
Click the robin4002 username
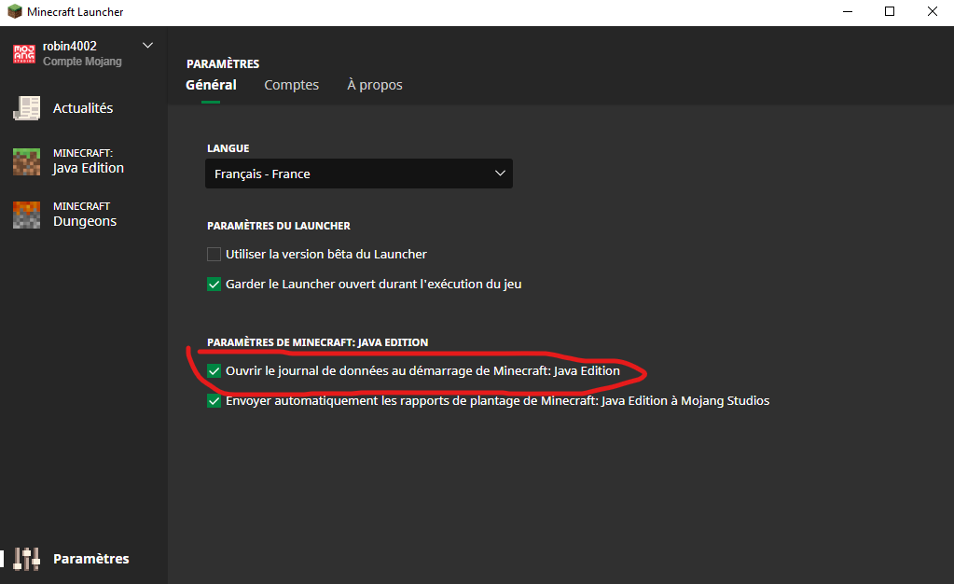(70, 47)
